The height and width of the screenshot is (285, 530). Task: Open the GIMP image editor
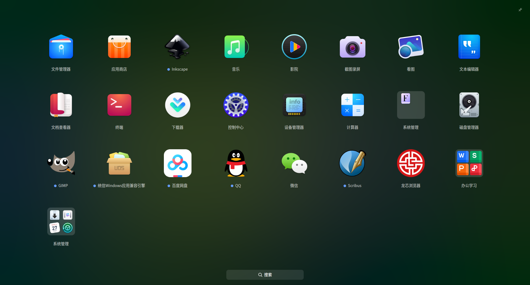coord(61,163)
